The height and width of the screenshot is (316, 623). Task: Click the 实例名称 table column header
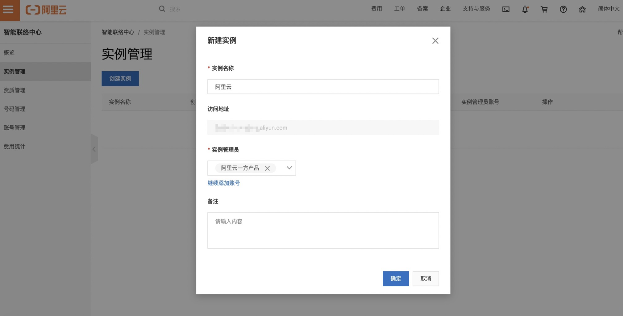(120, 102)
